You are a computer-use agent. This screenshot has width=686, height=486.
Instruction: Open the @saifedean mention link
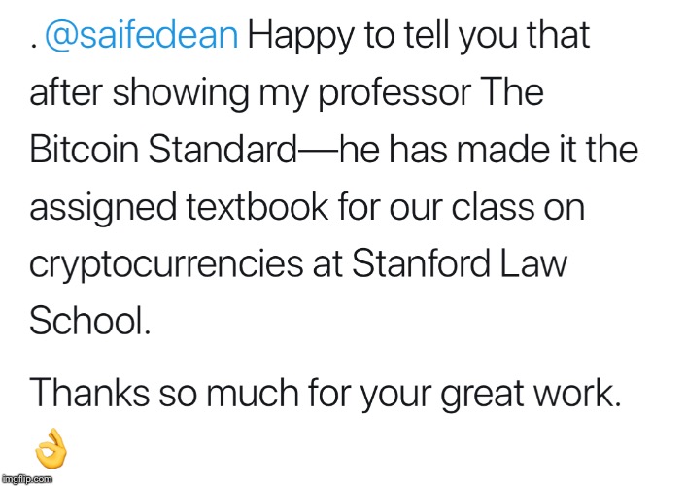(142, 35)
